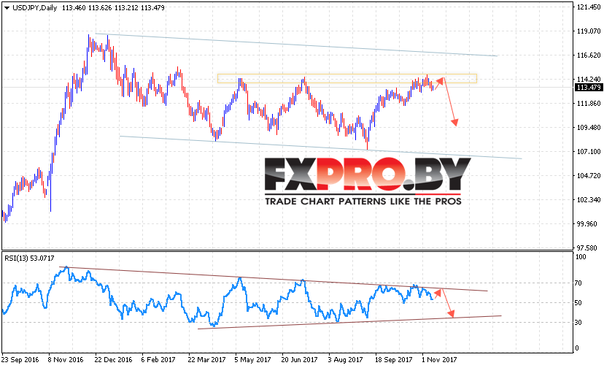Click the 121.450 price scale label

point(589,7)
